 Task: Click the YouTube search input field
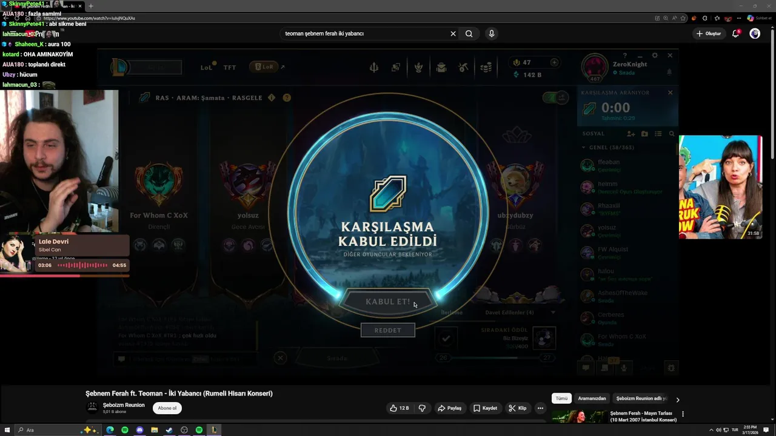[x=364, y=34]
